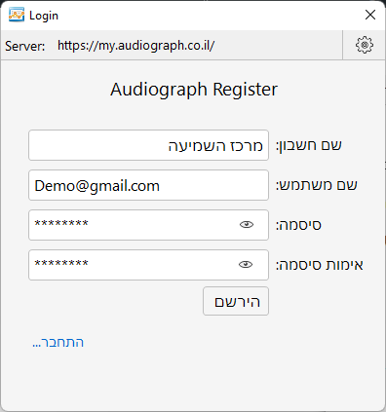
Task: Click the שם חשבון label
Action: [309, 145]
